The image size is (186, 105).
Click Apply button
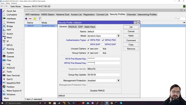(x=131, y=36)
